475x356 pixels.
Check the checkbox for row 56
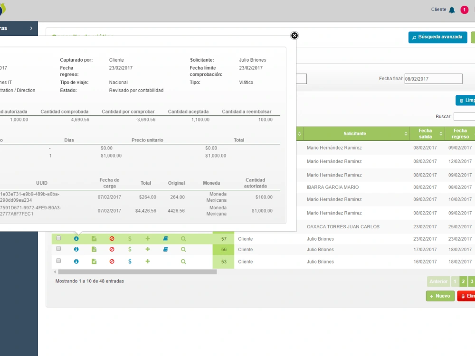pyautogui.click(x=58, y=249)
